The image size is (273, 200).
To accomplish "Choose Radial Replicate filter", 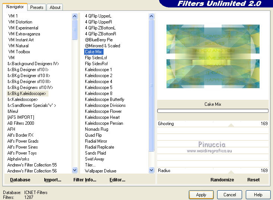I will pos(99,147).
